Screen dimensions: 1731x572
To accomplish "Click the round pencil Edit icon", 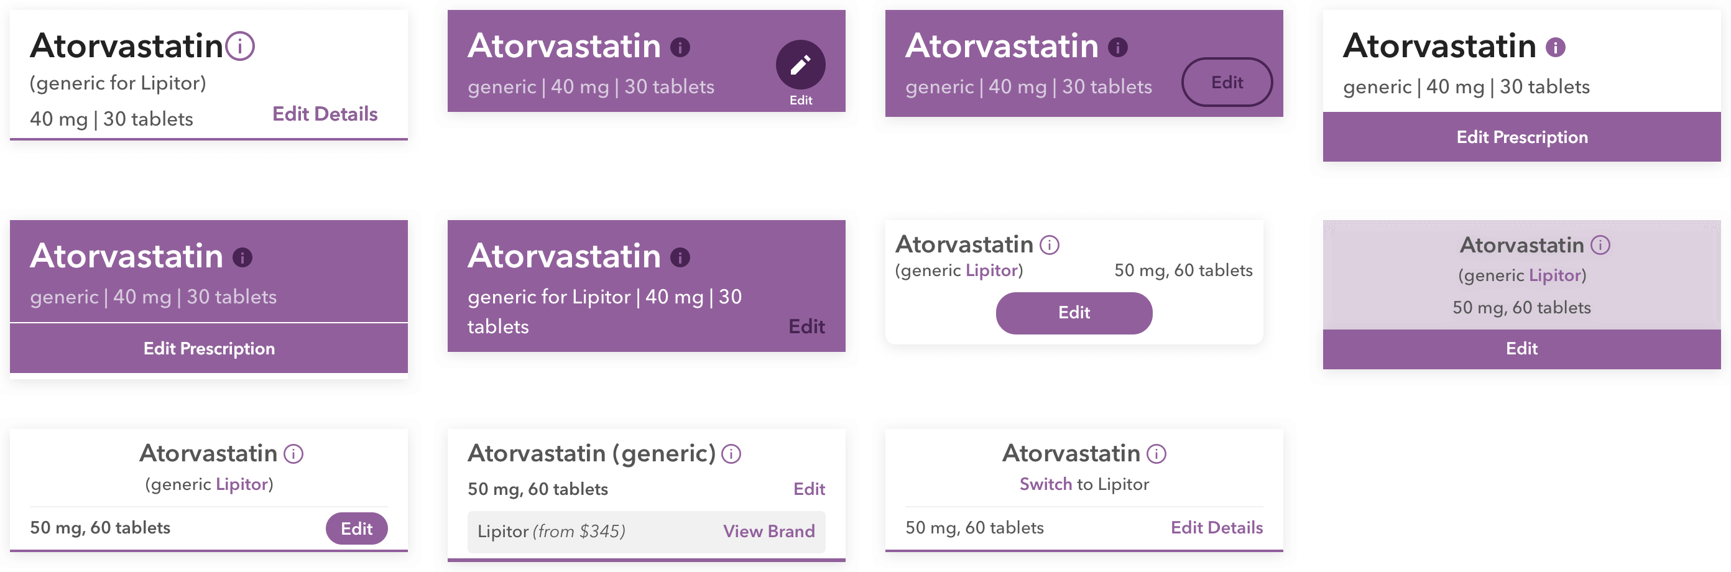I will [800, 65].
